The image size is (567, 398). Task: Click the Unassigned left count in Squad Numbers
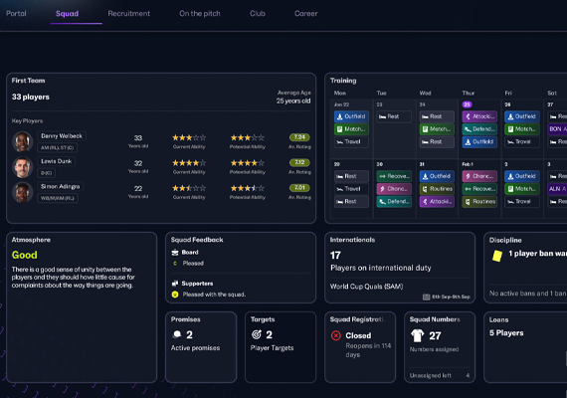[x=468, y=375]
